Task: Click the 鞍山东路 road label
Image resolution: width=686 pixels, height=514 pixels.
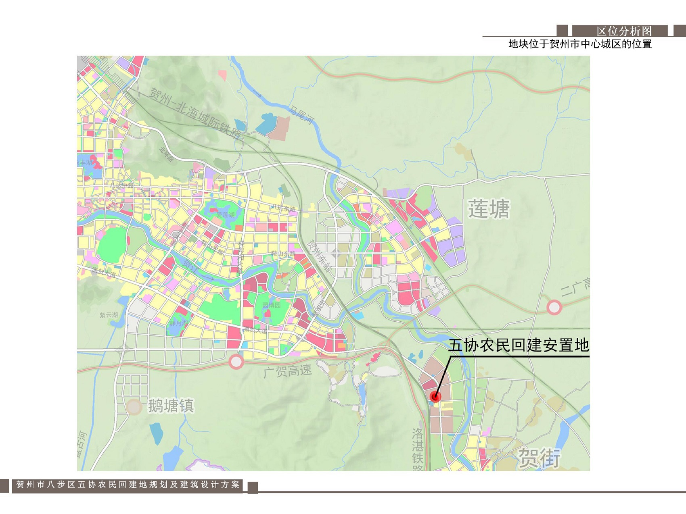Action: click(x=283, y=254)
